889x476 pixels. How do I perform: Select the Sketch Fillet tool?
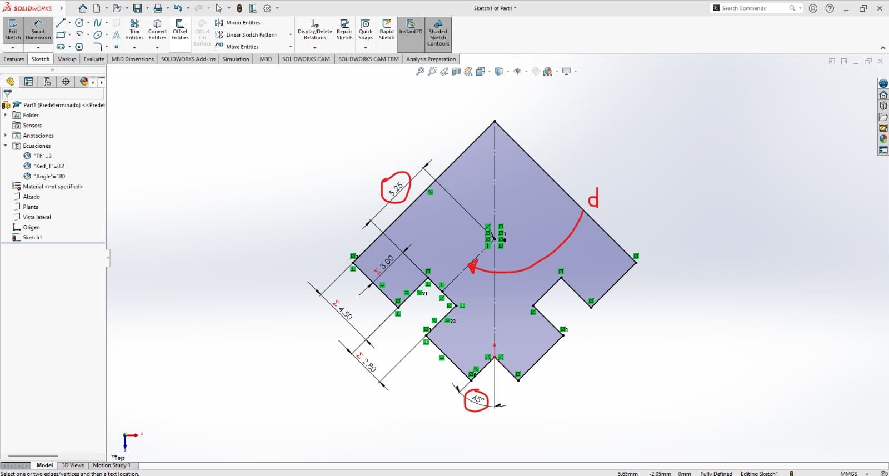tap(98, 47)
